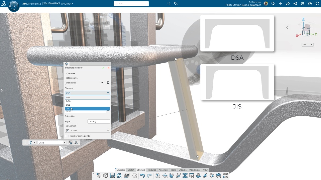The width and height of the screenshot is (321, 180).
Task: Click the share arrow icon
Action: (288, 4)
